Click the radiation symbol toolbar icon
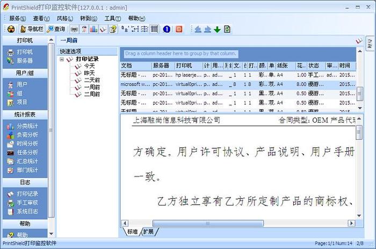Viewport: 376px width, 249px height. point(11,29)
